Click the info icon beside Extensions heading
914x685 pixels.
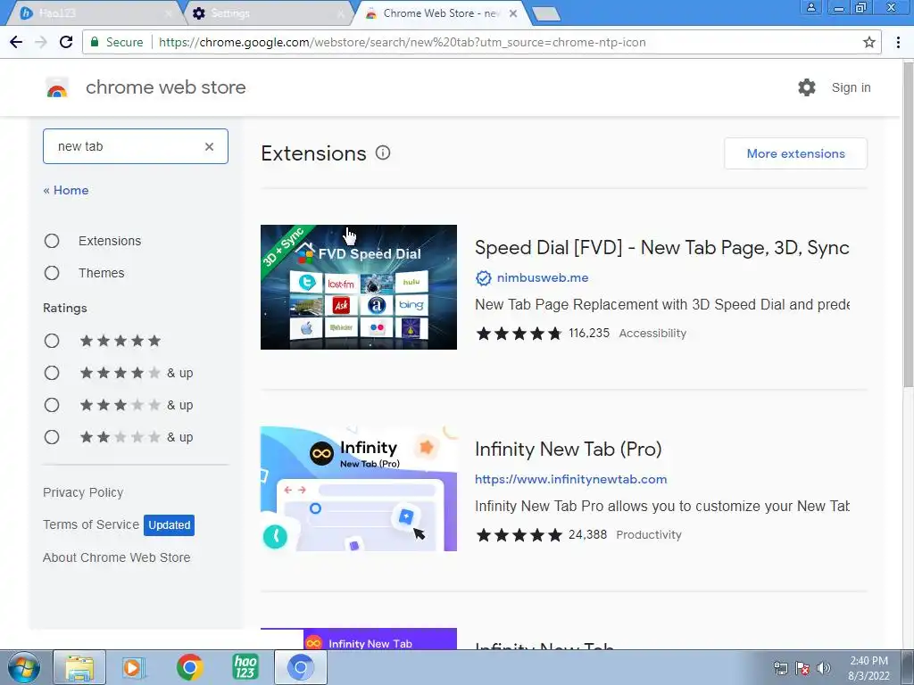point(382,153)
